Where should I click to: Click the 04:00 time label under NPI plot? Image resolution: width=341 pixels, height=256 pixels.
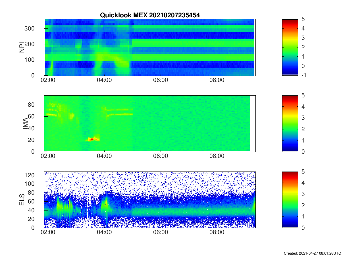coord(104,80)
